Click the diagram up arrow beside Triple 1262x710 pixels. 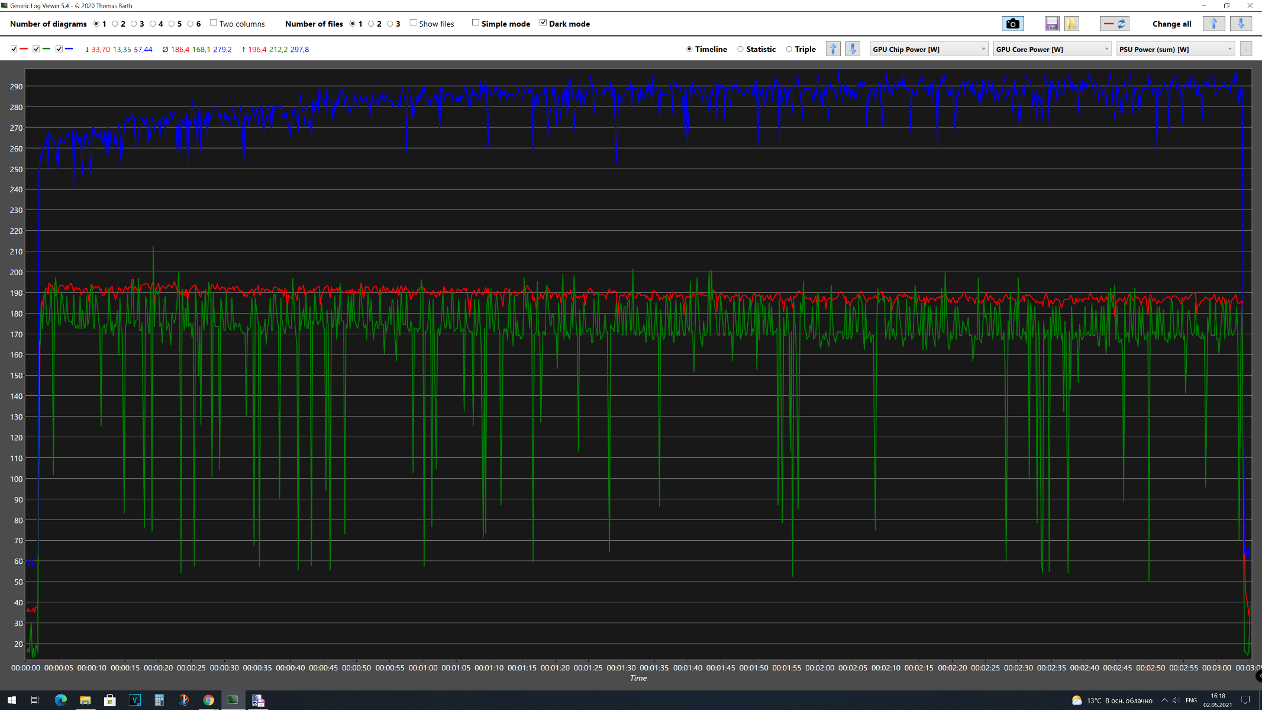(x=833, y=49)
